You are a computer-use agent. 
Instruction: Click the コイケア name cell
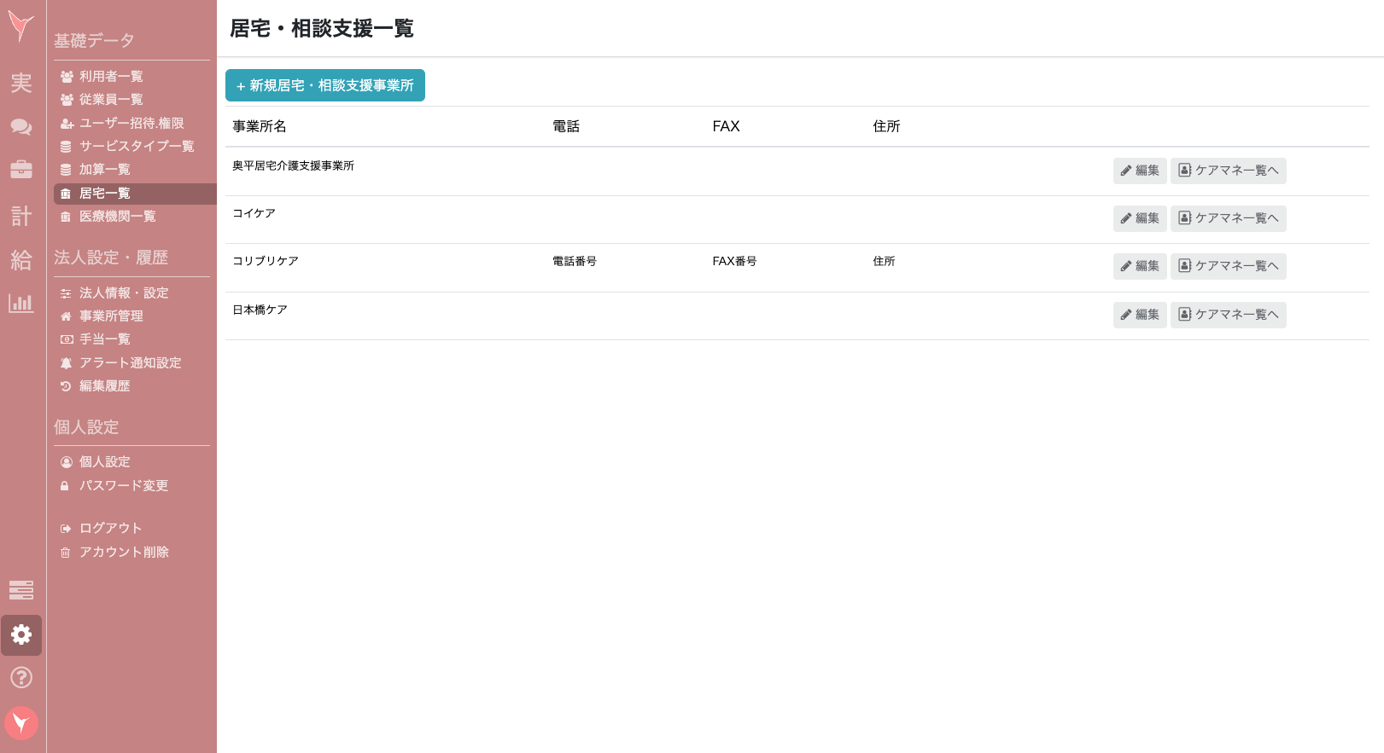[254, 213]
